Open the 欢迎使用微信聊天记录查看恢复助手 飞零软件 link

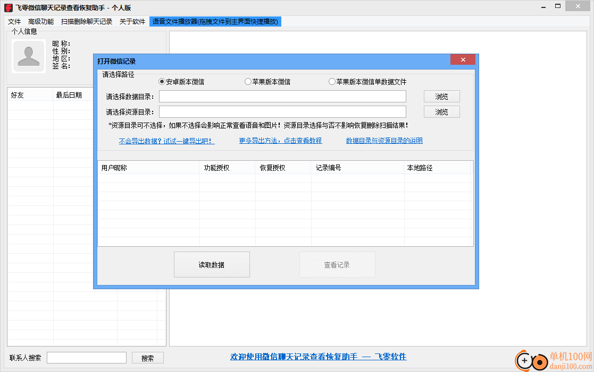click(x=318, y=357)
